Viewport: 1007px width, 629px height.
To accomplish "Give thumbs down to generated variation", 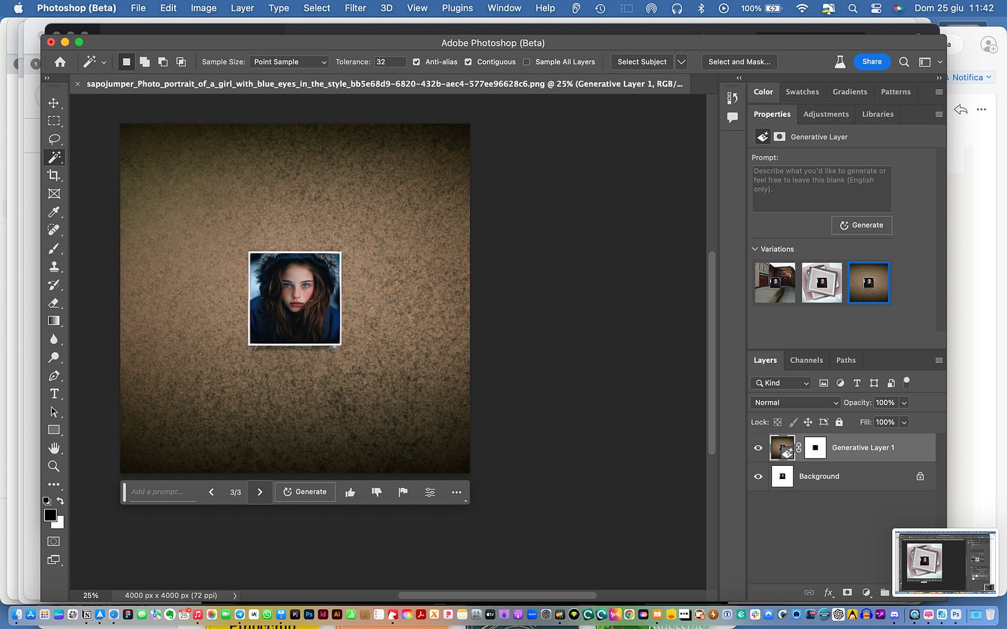I will point(376,492).
